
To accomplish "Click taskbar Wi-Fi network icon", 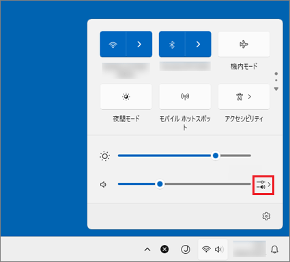I will [206, 249].
